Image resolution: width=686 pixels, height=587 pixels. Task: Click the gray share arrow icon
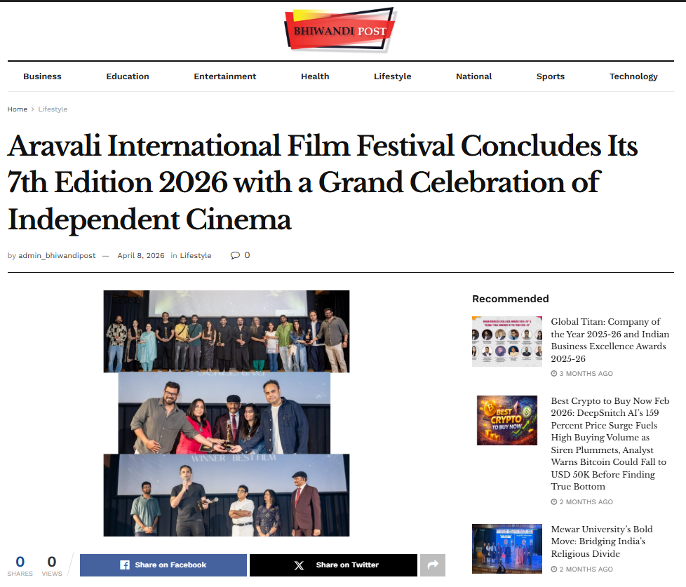[x=432, y=565]
